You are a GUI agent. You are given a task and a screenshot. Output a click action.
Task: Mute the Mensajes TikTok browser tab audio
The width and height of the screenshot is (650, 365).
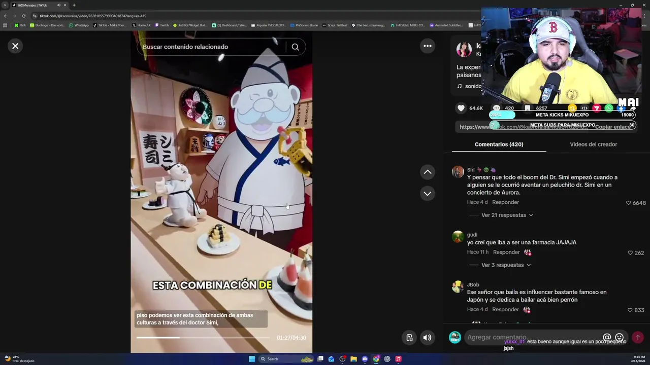(59, 5)
